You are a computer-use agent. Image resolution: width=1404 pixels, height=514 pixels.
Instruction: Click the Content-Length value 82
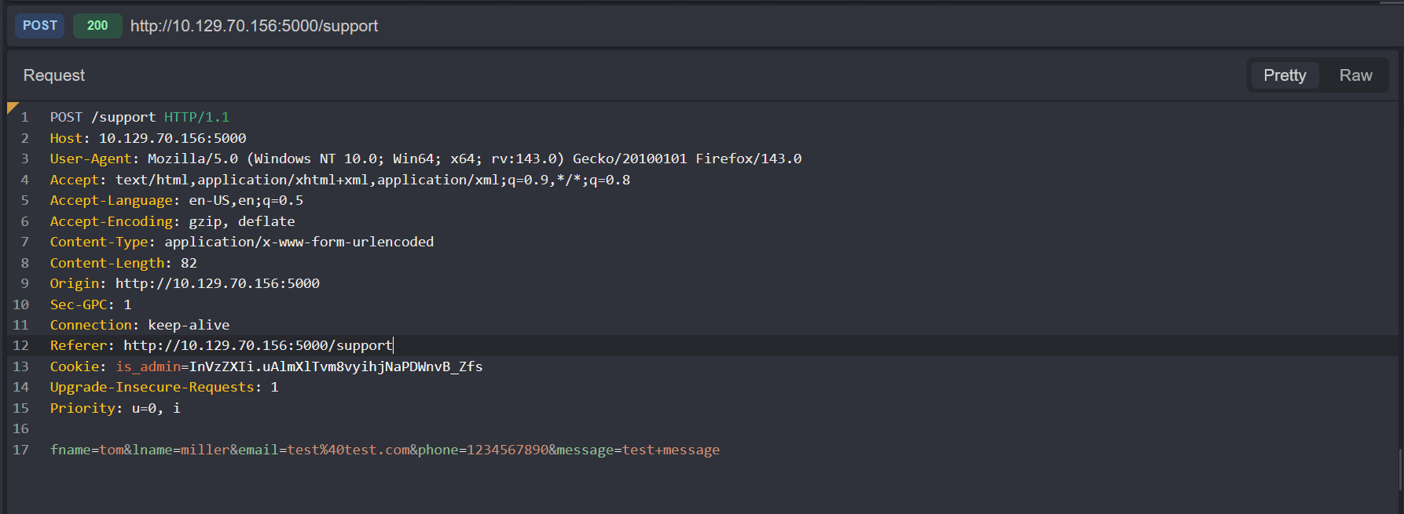tap(189, 263)
